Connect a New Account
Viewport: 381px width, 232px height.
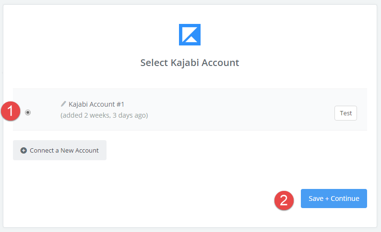[60, 150]
